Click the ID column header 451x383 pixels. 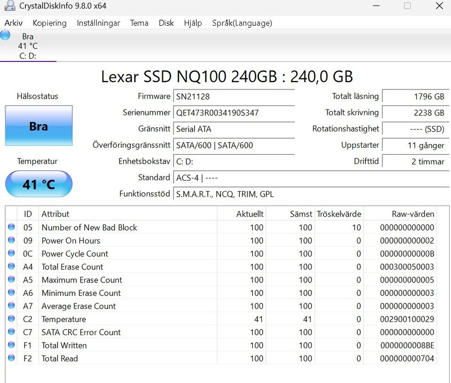[28, 214]
